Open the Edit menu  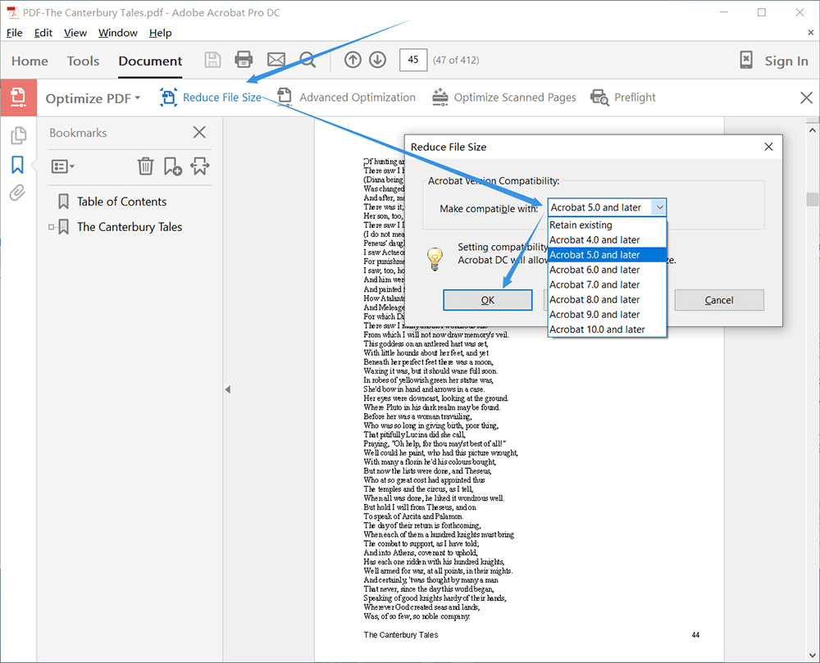coord(43,33)
